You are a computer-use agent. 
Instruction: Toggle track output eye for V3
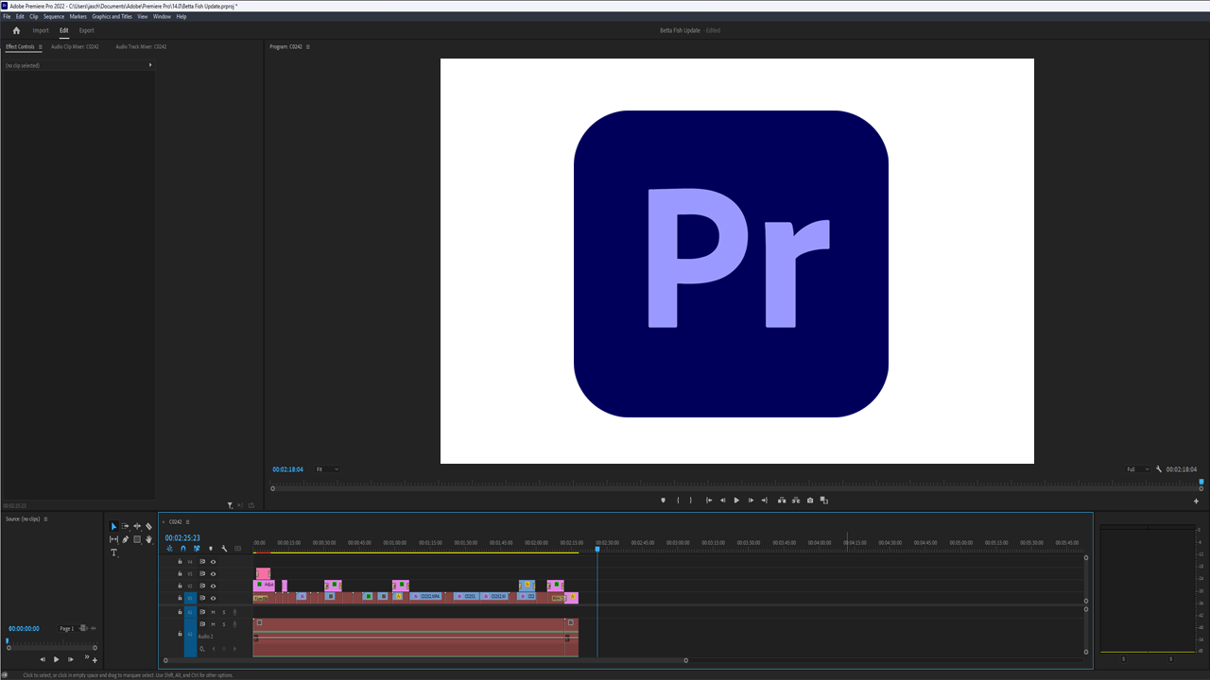213,574
